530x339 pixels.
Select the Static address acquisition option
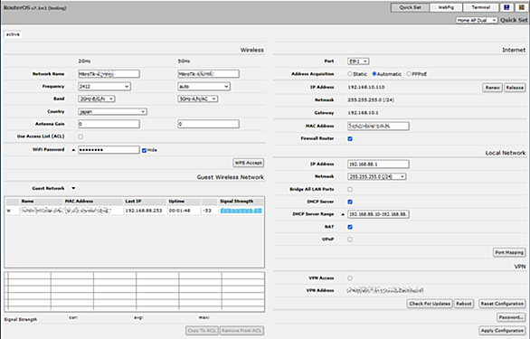[x=350, y=74]
